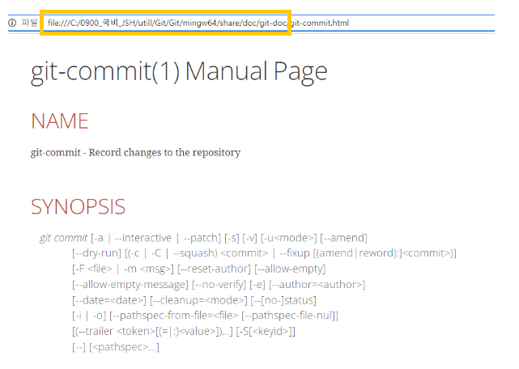The width and height of the screenshot is (519, 369).
Task: Click the synopsis line starting with '[--dry-run]'
Action: (x=264, y=253)
